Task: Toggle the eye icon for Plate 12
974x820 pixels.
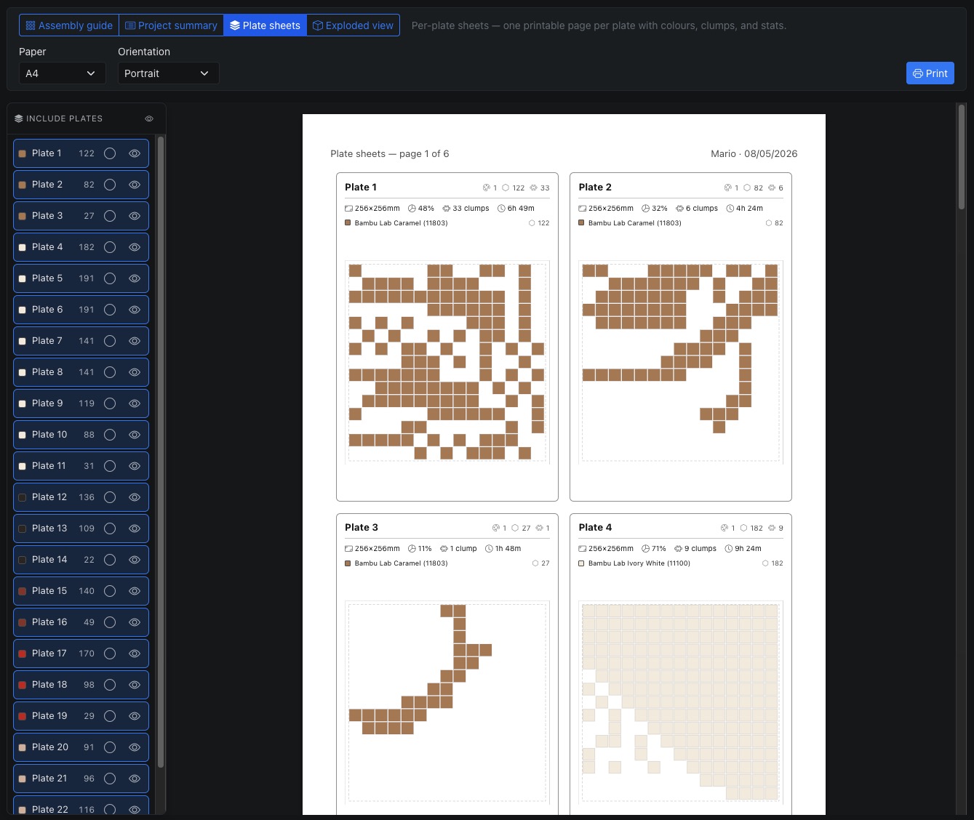Action: [x=135, y=497]
